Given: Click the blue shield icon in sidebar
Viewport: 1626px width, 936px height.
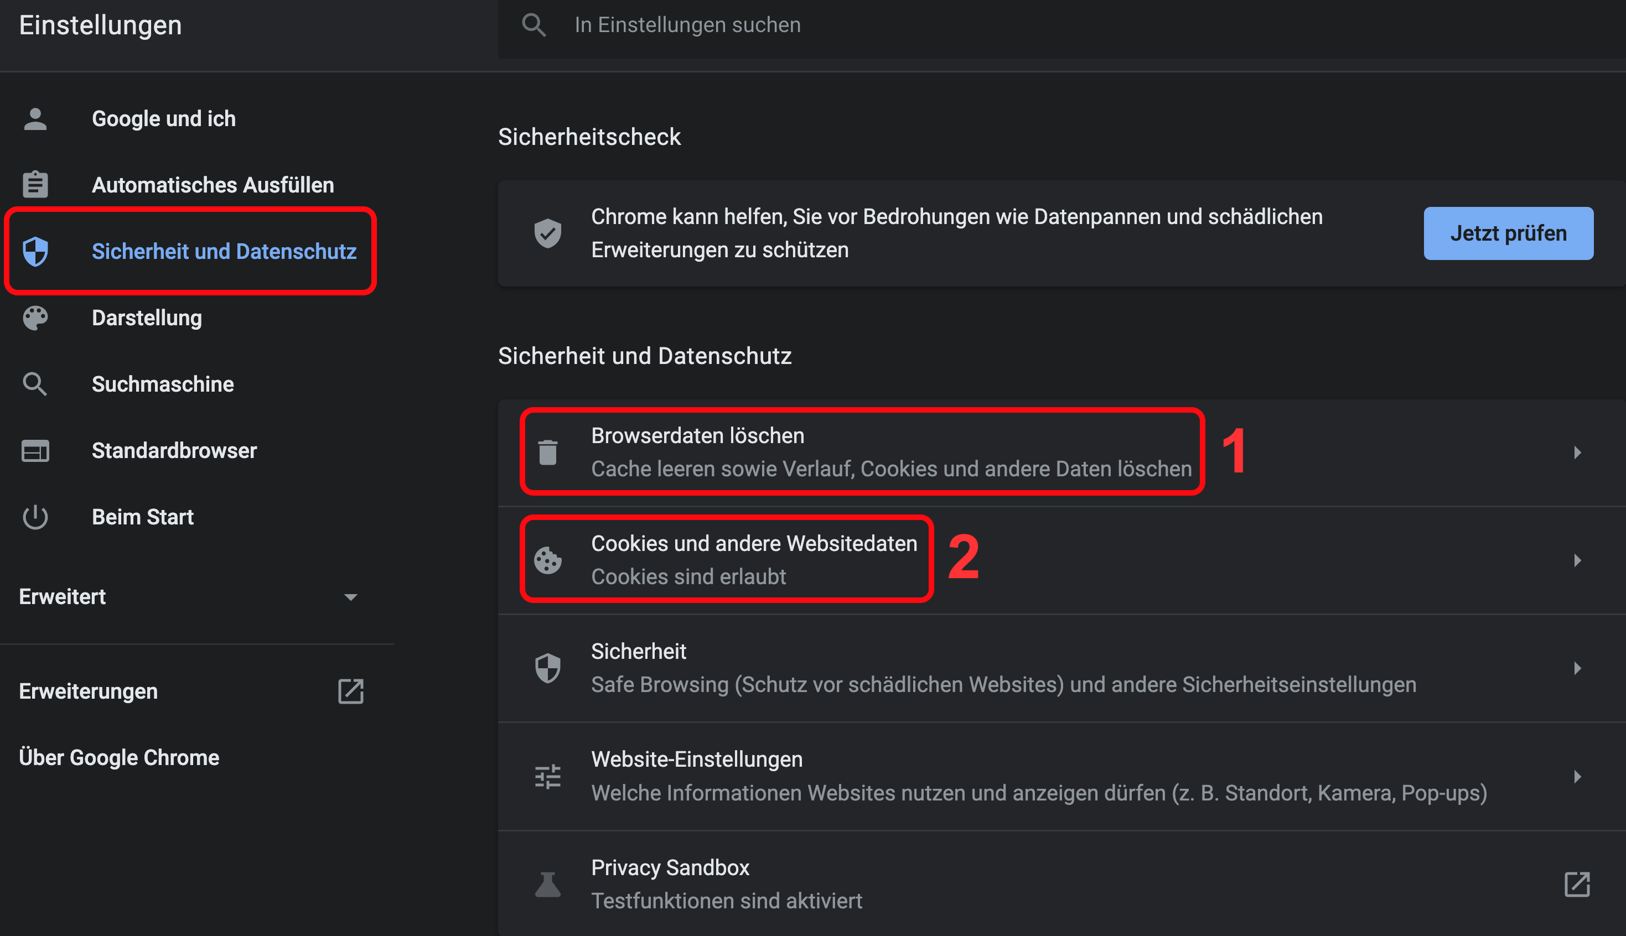Looking at the screenshot, I should (35, 251).
